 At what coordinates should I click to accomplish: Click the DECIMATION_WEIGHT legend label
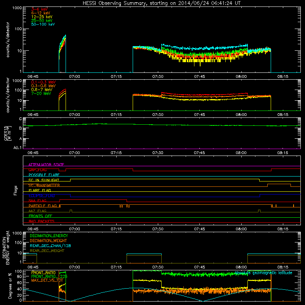48,241
